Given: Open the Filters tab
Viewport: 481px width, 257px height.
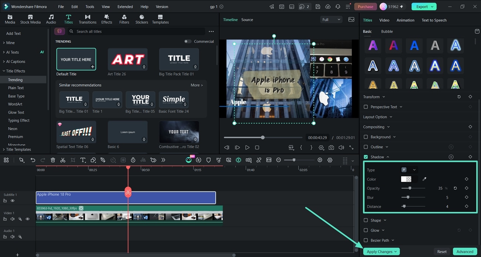Looking at the screenshot, I should tap(124, 19).
